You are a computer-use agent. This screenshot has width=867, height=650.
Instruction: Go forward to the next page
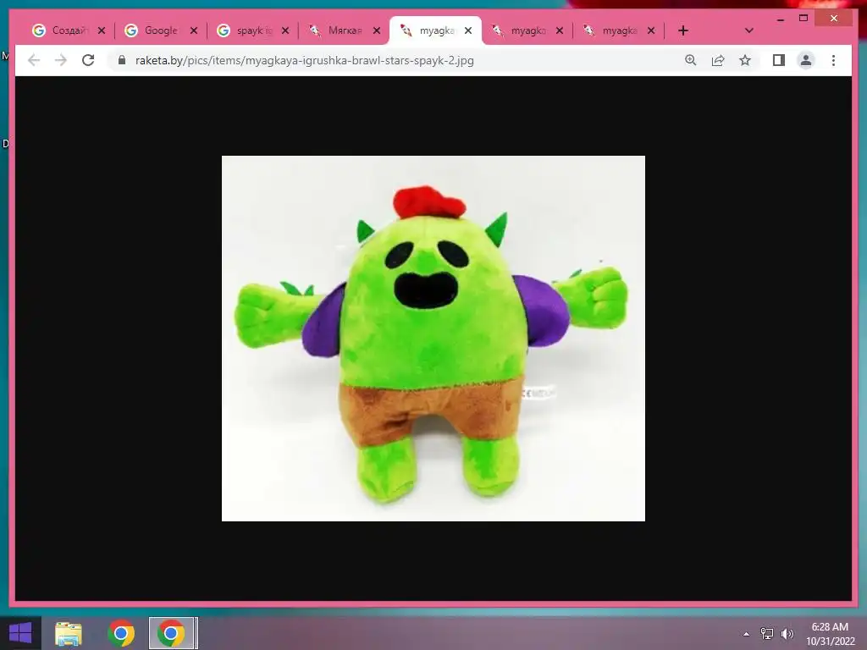pyautogui.click(x=61, y=60)
